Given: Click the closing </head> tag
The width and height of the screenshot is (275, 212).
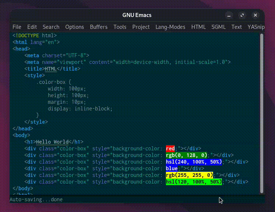Looking at the screenshot, I should (x=23, y=129).
